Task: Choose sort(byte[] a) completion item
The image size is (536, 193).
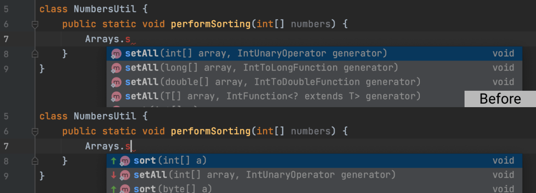Action: point(315,189)
